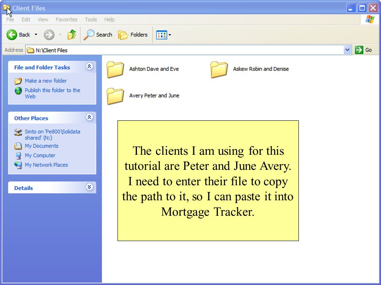The image size is (381, 285).
Task: Open the Views icon menu
Action: 163,35
